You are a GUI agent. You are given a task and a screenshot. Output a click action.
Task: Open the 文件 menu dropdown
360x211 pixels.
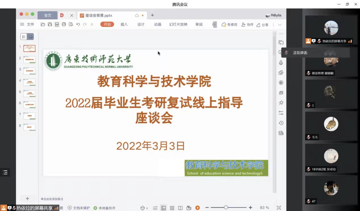(28, 25)
